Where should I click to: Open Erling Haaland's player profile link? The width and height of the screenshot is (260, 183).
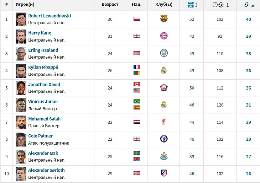coord(43,50)
